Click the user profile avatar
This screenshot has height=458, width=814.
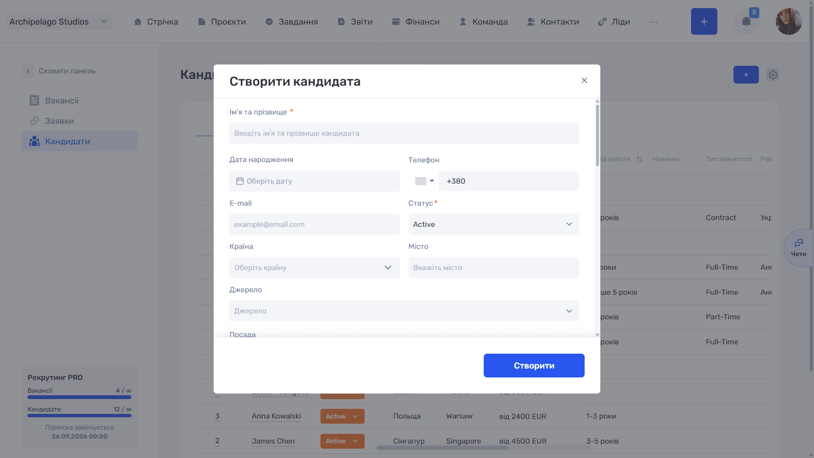tap(789, 22)
